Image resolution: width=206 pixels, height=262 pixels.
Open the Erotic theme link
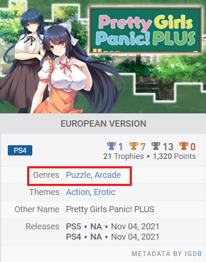105,192
